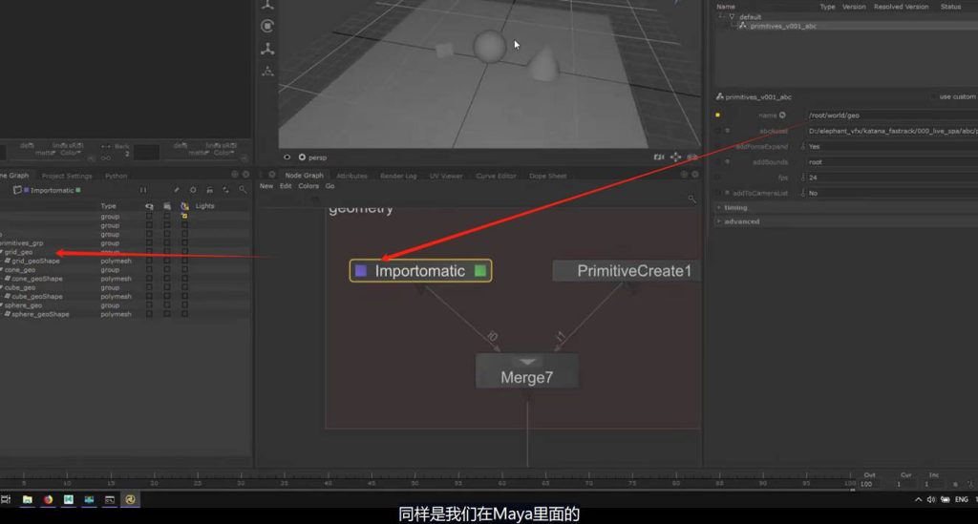Toggle the eye visibility icon beside persp
The height and width of the screenshot is (524, 978).
click(287, 157)
